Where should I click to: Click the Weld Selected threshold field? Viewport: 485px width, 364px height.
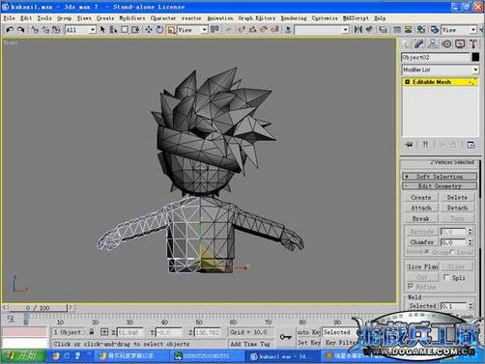pyautogui.click(x=454, y=306)
